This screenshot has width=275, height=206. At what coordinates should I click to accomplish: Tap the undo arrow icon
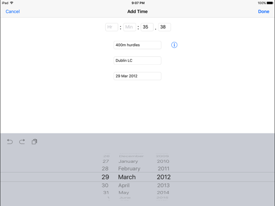10,141
